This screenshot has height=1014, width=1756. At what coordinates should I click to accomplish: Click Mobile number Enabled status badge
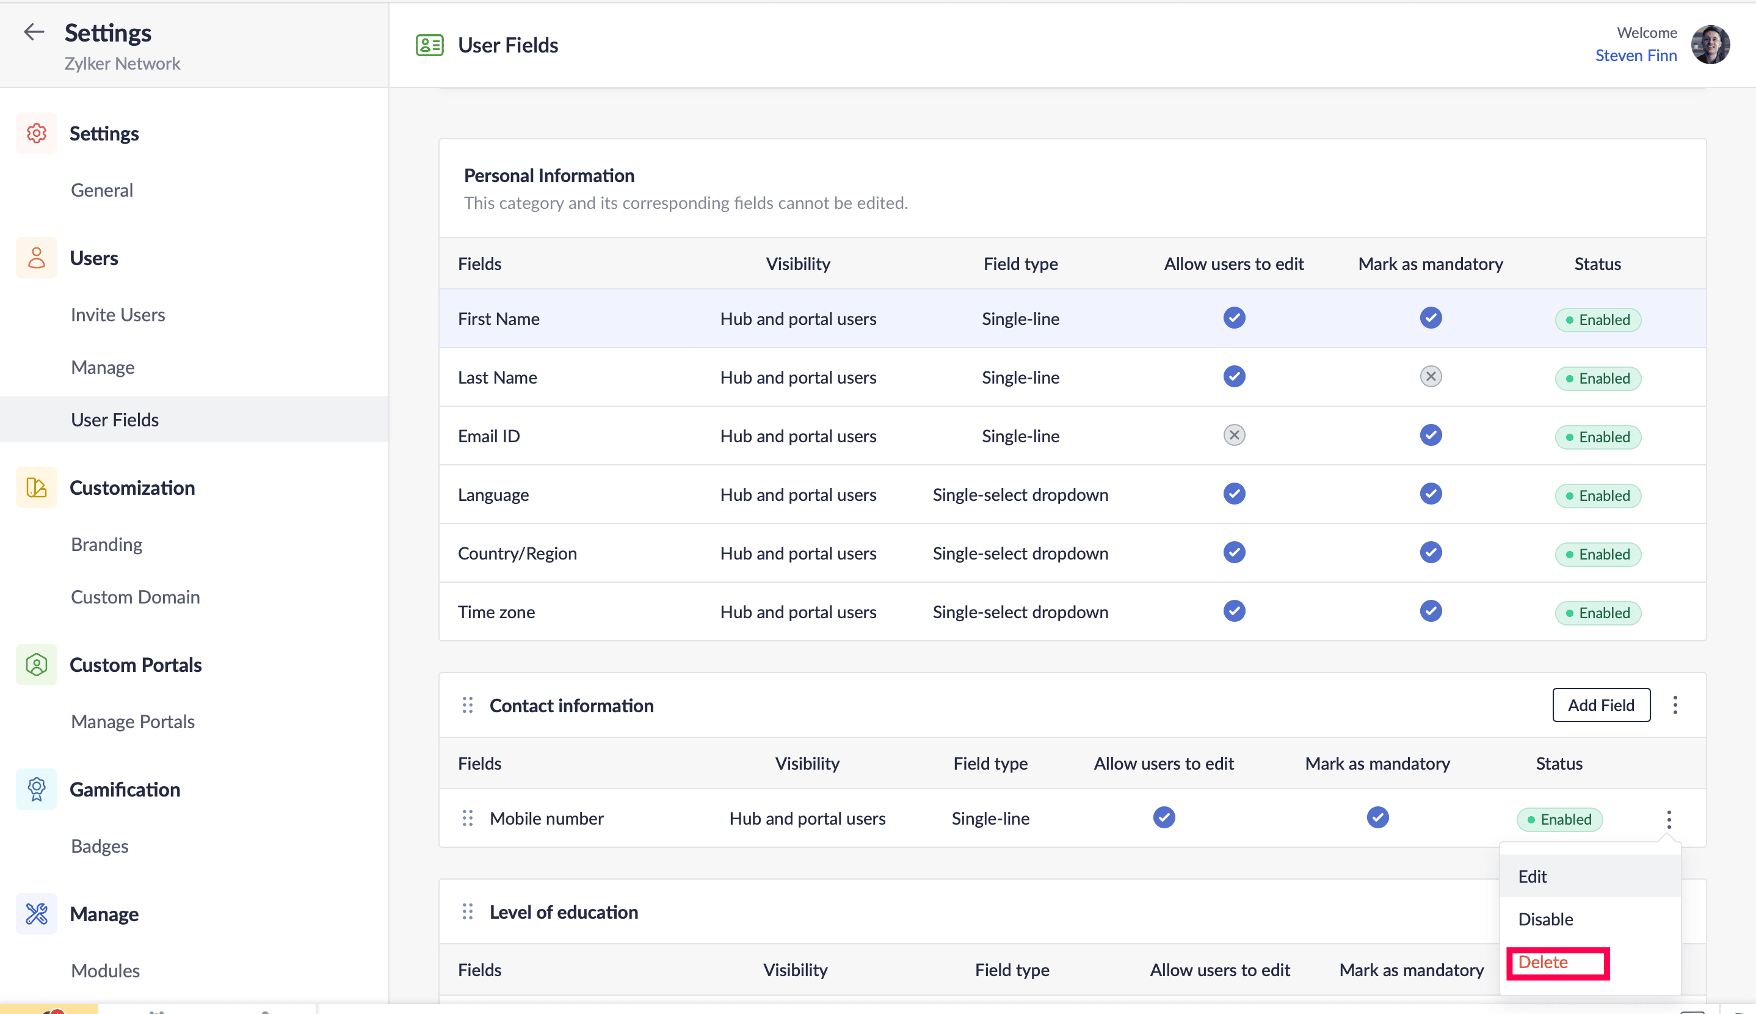[x=1560, y=819]
